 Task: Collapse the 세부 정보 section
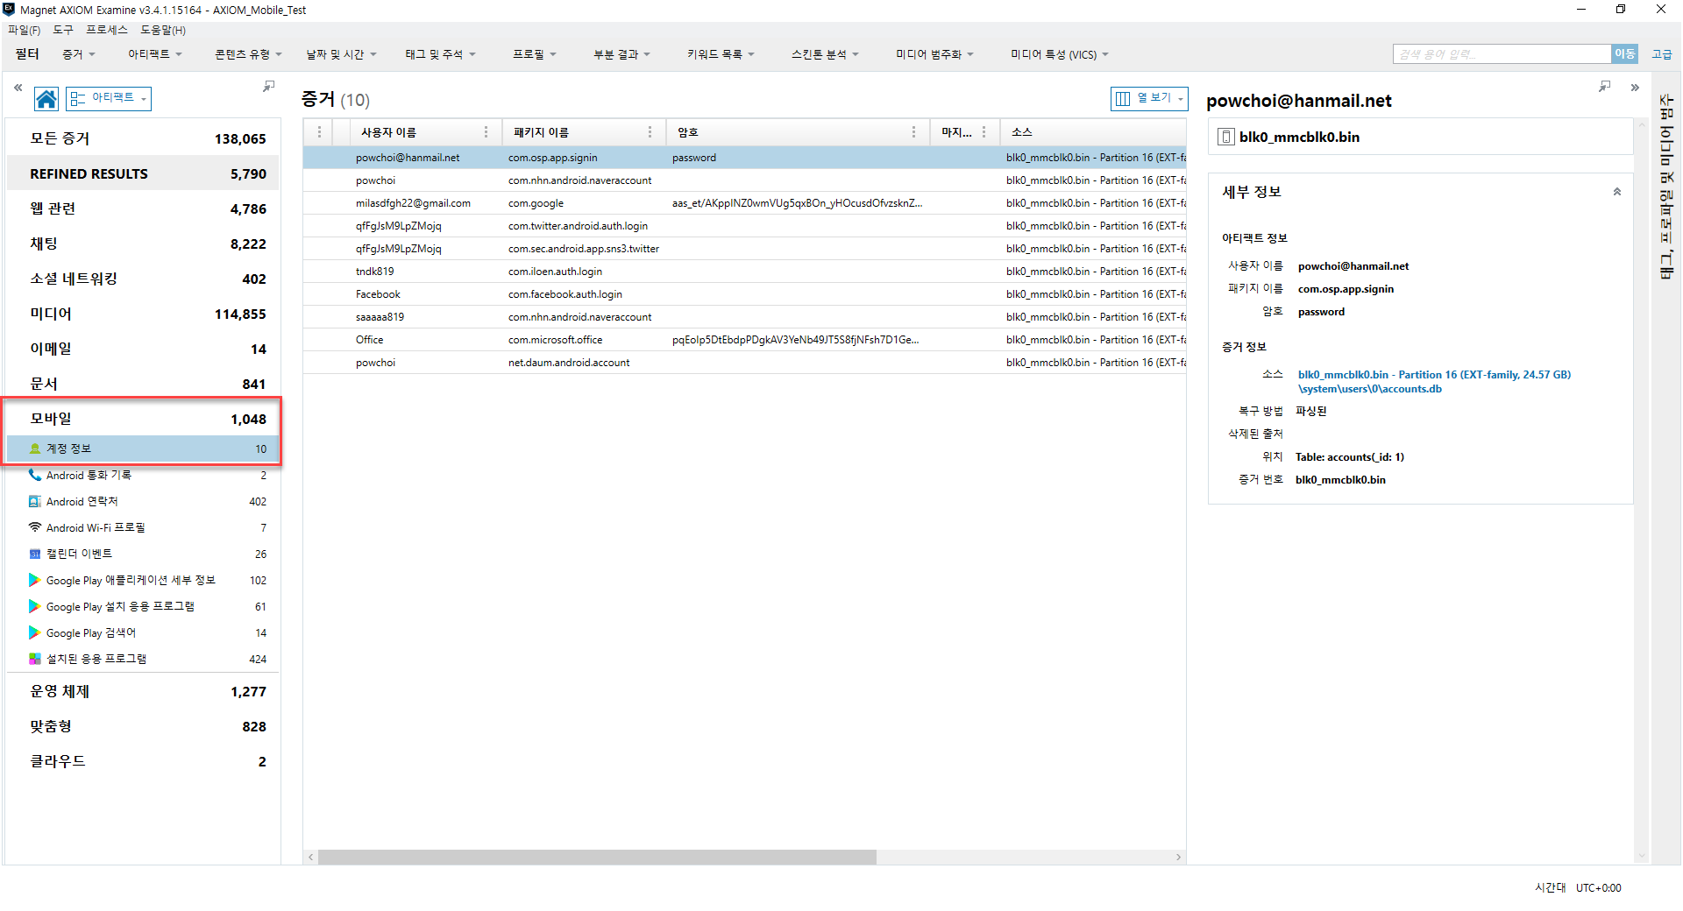[x=1617, y=192]
